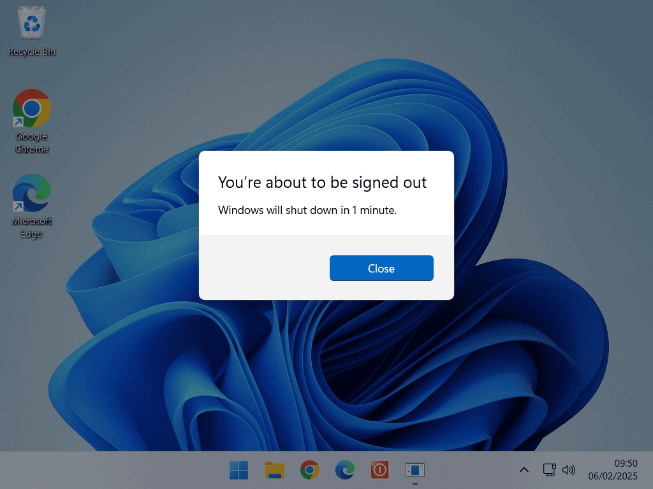The image size is (653, 489).
Task: Open the network status tray icon
Action: (x=548, y=470)
